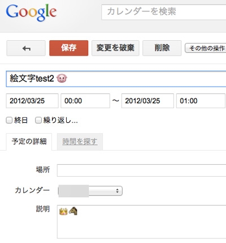Click the 削除 button
The height and width of the screenshot is (243, 226).
click(162, 48)
